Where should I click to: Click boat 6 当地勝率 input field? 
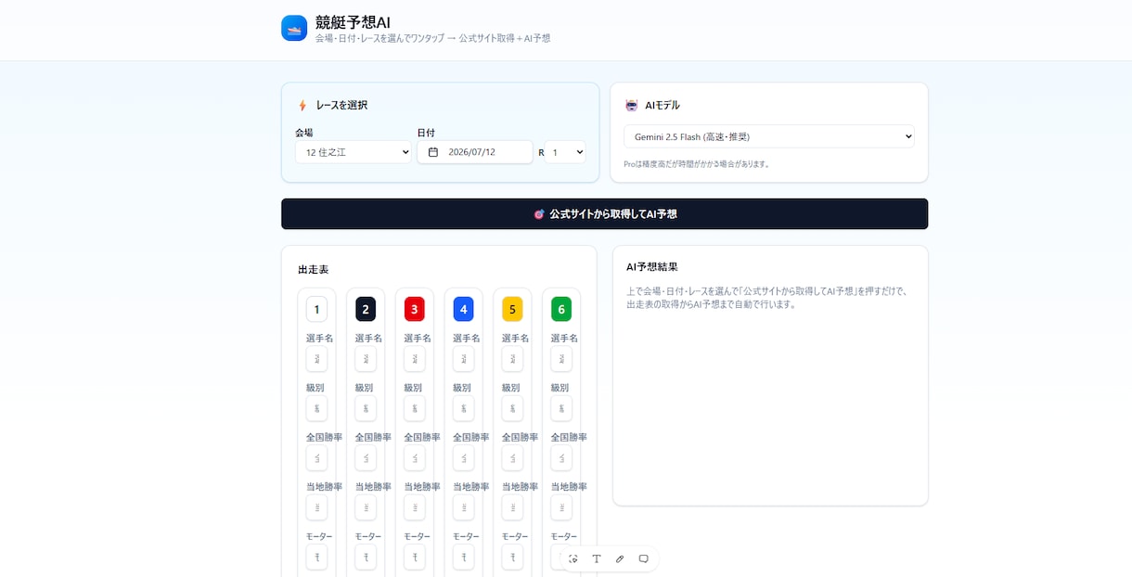click(561, 507)
